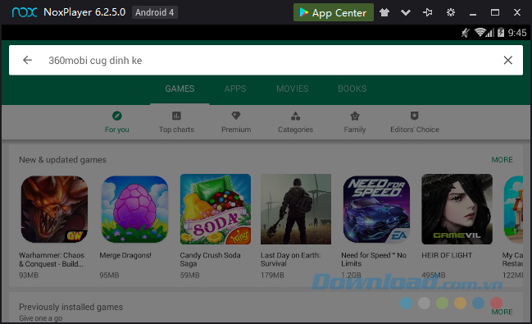
Task: Click the NoxPlayer skin shirt icon
Action: (x=384, y=12)
